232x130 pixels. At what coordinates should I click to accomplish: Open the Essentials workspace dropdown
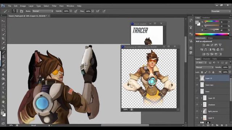click(221, 11)
